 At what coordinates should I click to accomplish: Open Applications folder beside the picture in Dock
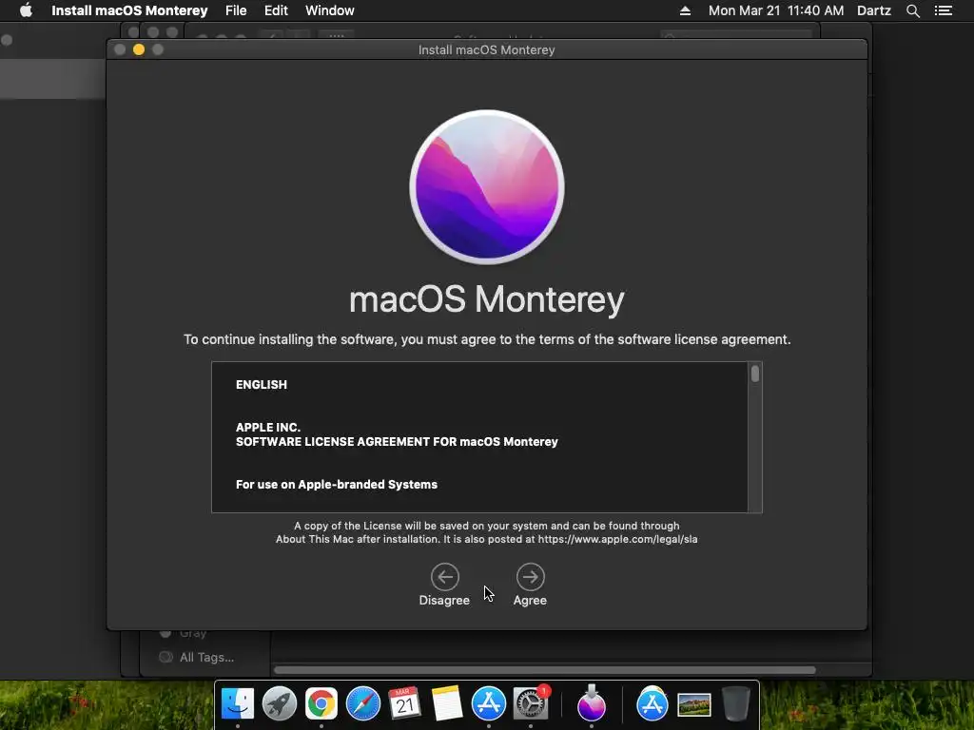coord(653,704)
